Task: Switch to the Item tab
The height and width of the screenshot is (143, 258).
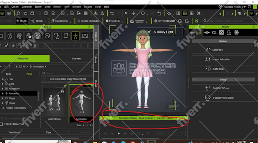Action: pyautogui.click(x=8, y=74)
